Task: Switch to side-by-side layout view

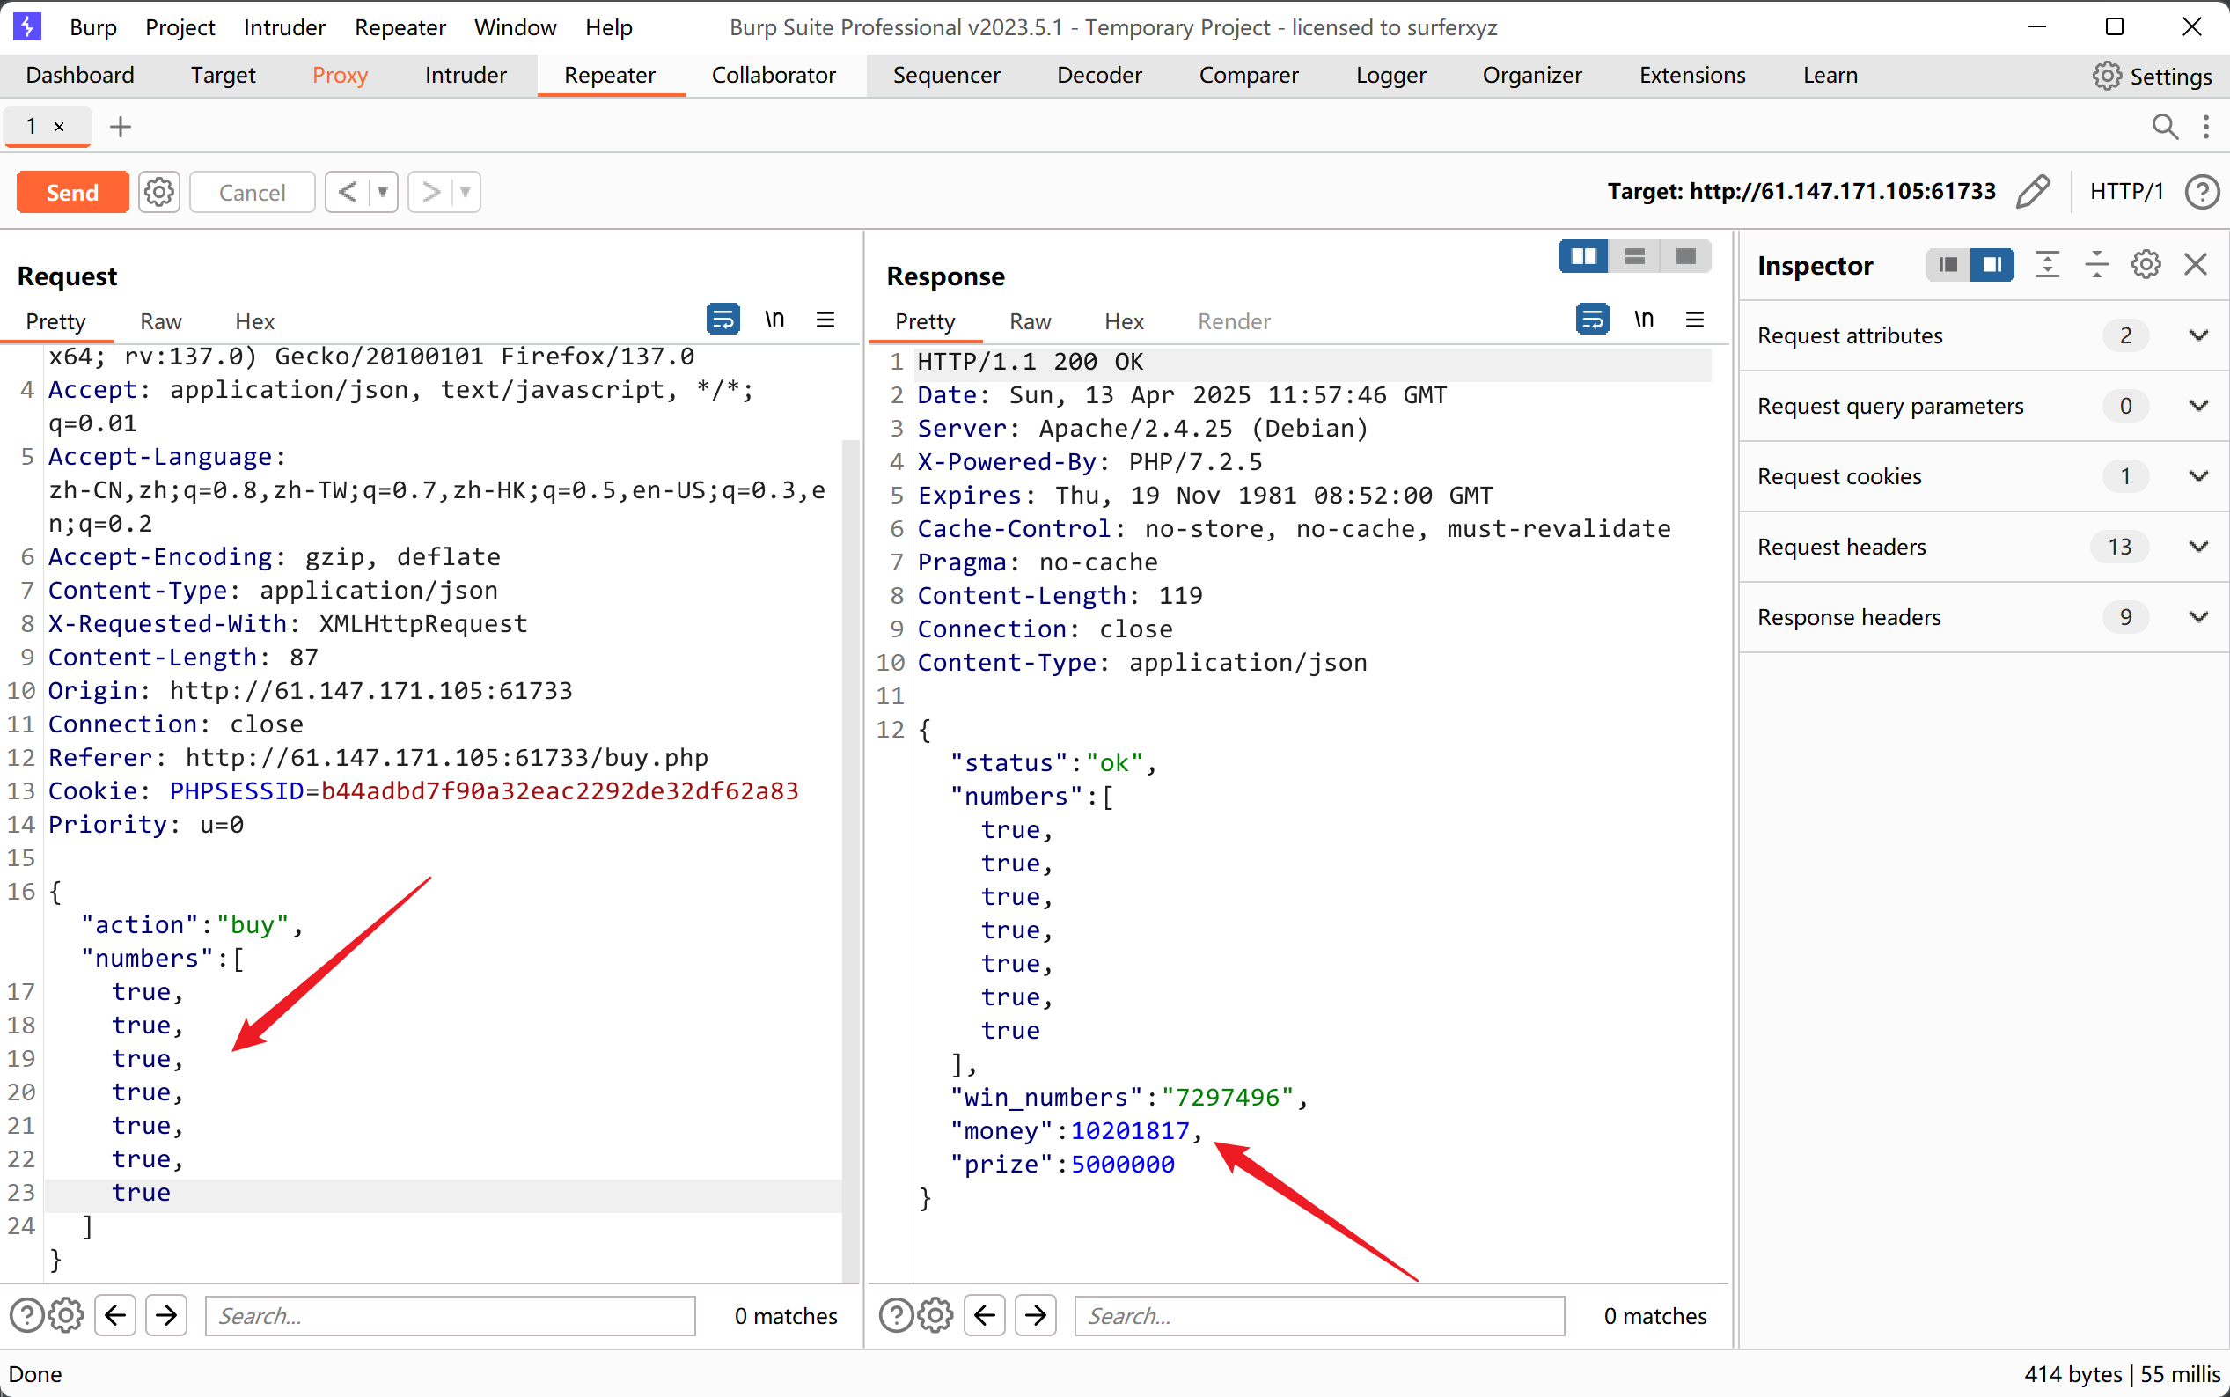Action: (x=1582, y=257)
